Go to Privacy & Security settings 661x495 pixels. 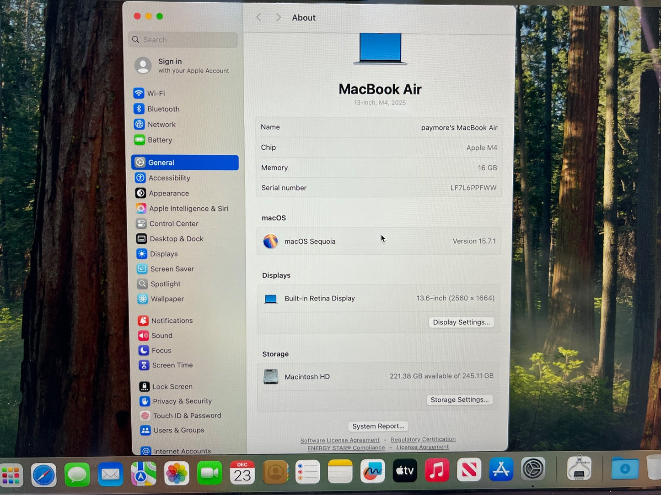coord(182,401)
